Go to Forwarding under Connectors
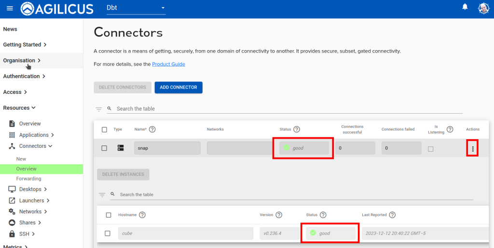This screenshot has height=248, width=494. click(x=28, y=179)
